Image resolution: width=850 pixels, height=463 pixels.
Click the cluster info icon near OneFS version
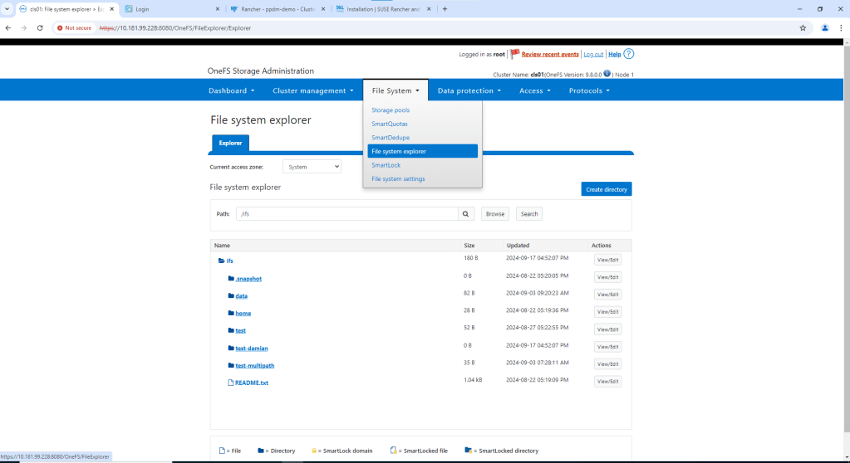point(607,74)
